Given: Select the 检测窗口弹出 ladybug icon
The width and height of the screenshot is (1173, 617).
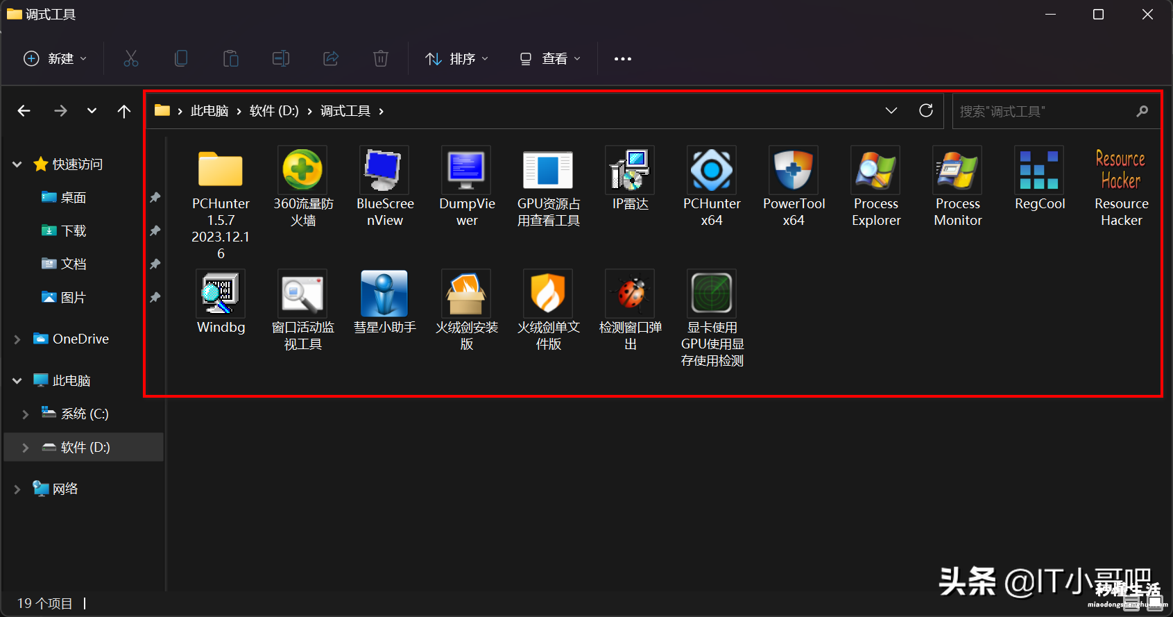Looking at the screenshot, I should [x=630, y=294].
